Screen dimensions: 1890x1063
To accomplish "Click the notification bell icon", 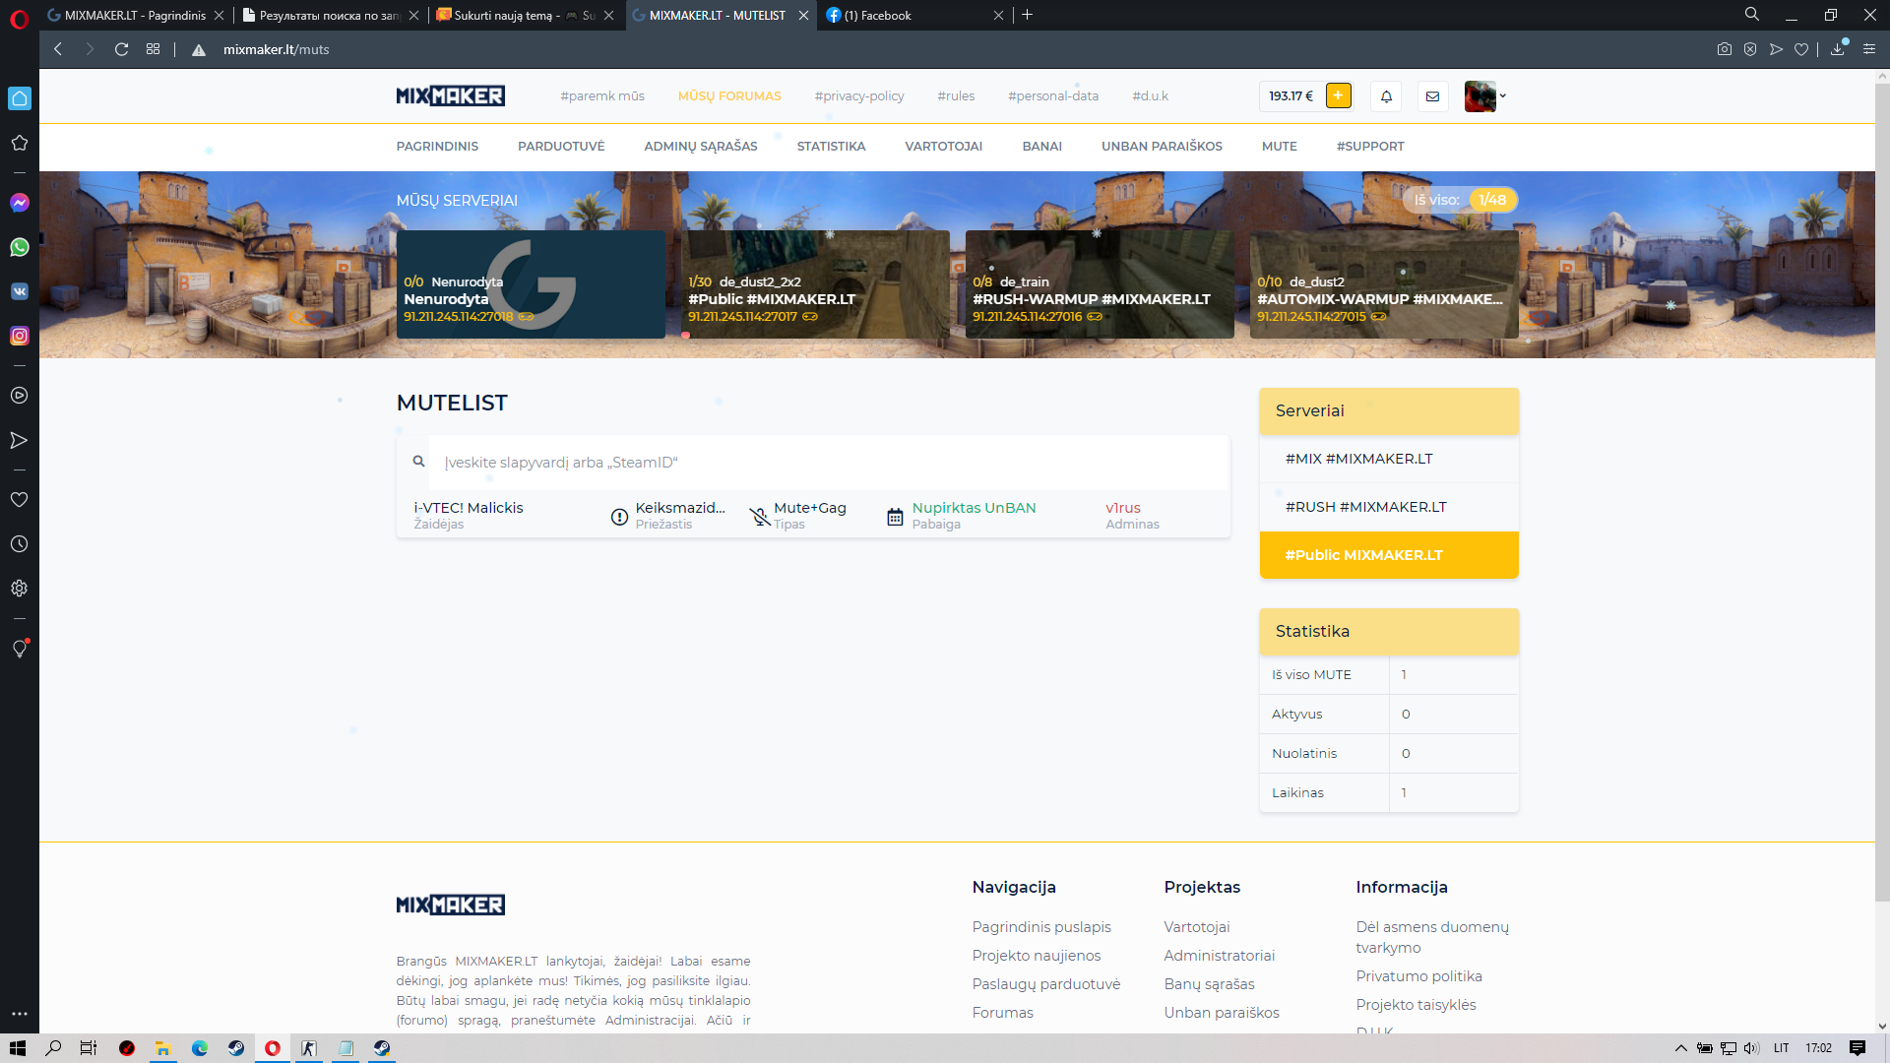I will [1386, 96].
